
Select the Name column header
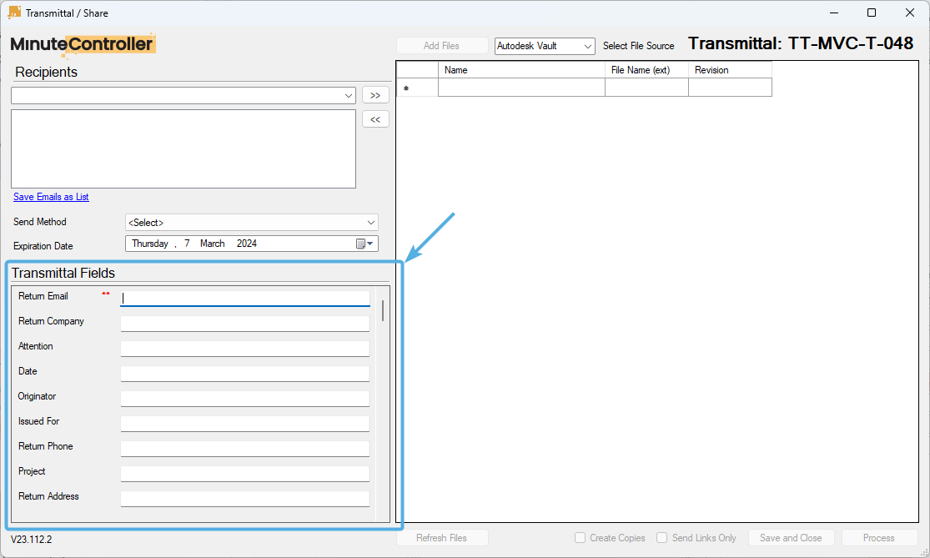click(x=520, y=70)
